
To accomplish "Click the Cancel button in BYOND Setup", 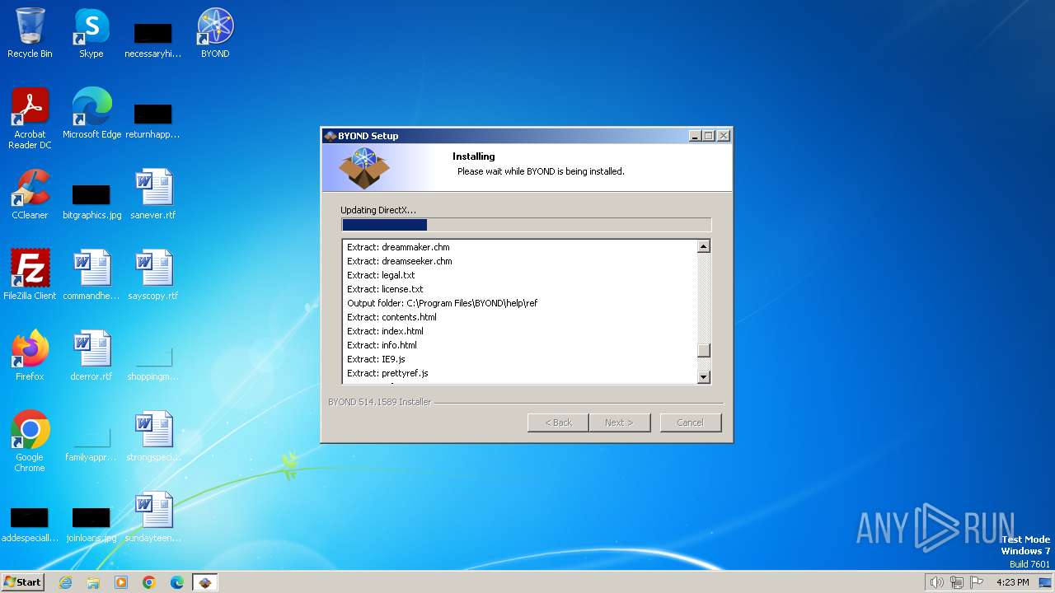I will click(x=691, y=423).
